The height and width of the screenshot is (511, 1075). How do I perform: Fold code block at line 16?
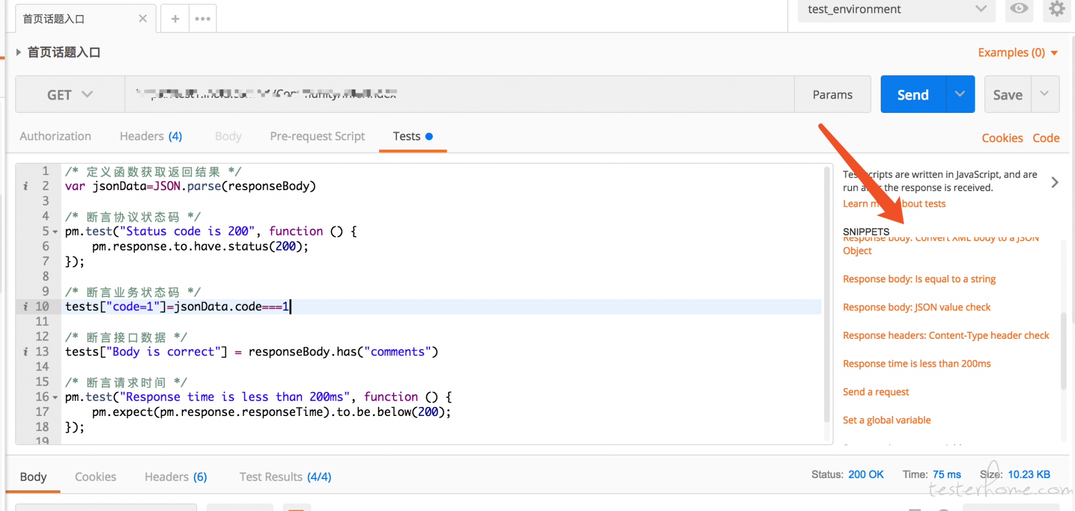pyautogui.click(x=55, y=398)
